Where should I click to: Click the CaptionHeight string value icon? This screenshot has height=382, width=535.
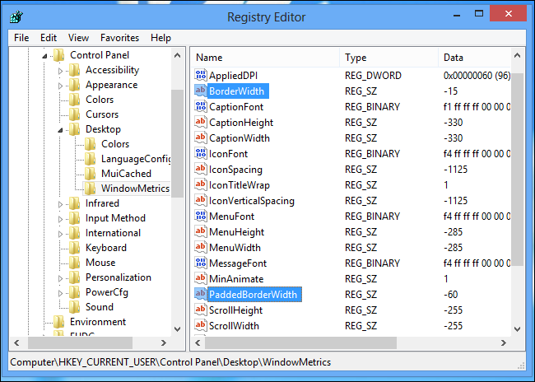click(x=201, y=122)
